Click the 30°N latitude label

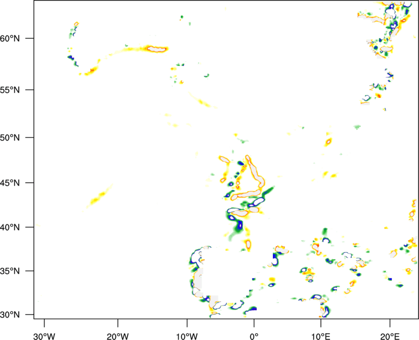click(10, 315)
